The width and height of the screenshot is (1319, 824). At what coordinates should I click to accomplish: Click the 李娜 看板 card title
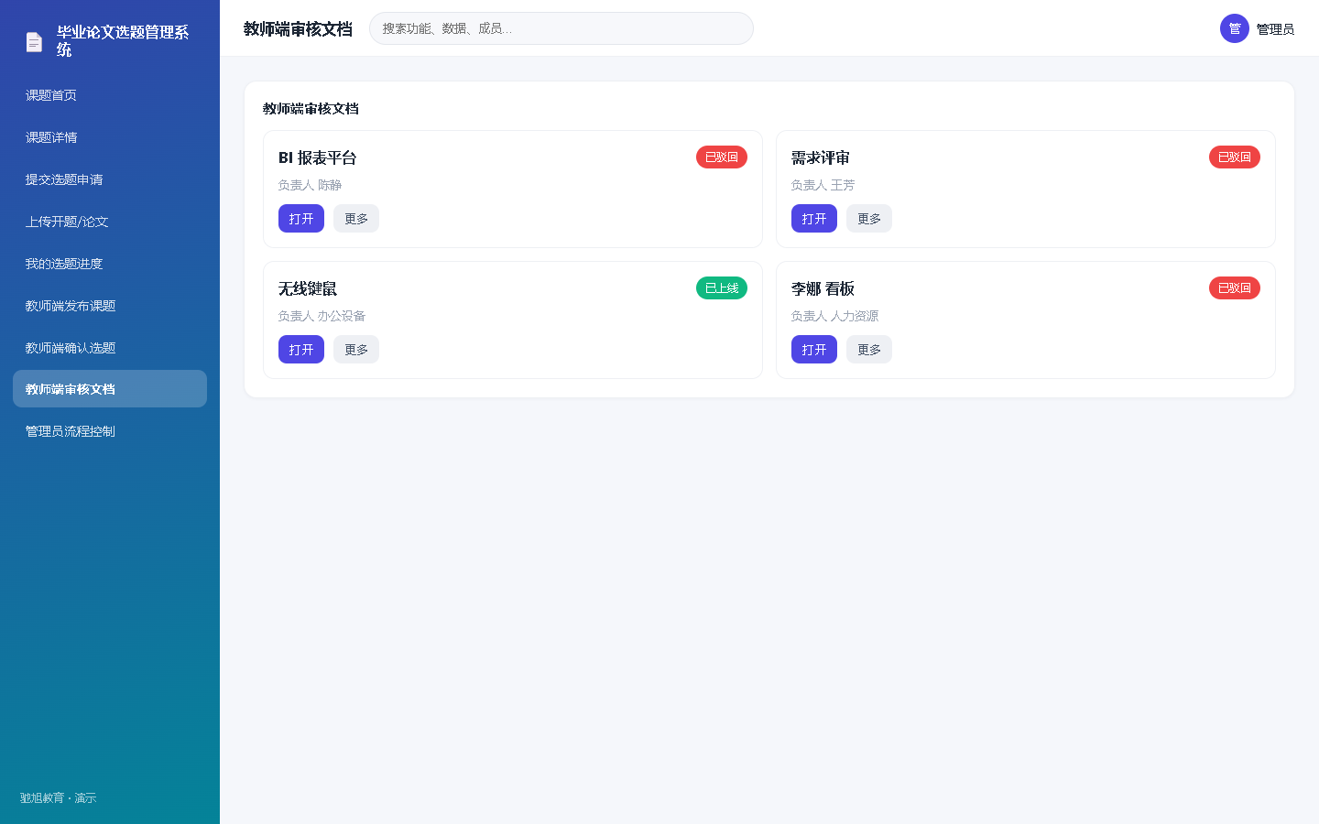[823, 288]
